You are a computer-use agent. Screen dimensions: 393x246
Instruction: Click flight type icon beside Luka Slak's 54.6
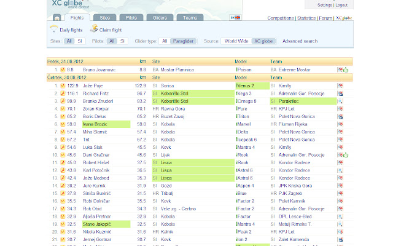tap(63, 147)
